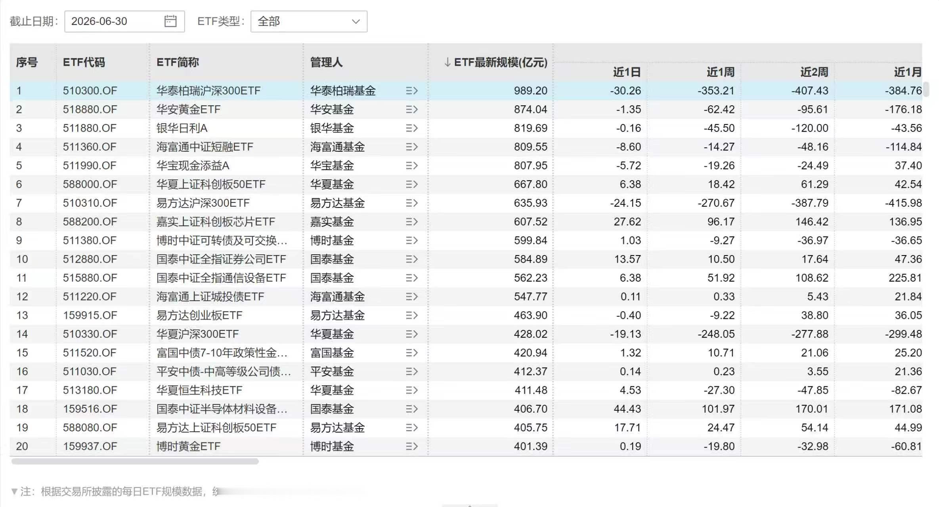Viewport: 939px width, 507px height.
Task: Open manager detail icon in 华夏恒生科技ETF row
Action: (x=412, y=390)
